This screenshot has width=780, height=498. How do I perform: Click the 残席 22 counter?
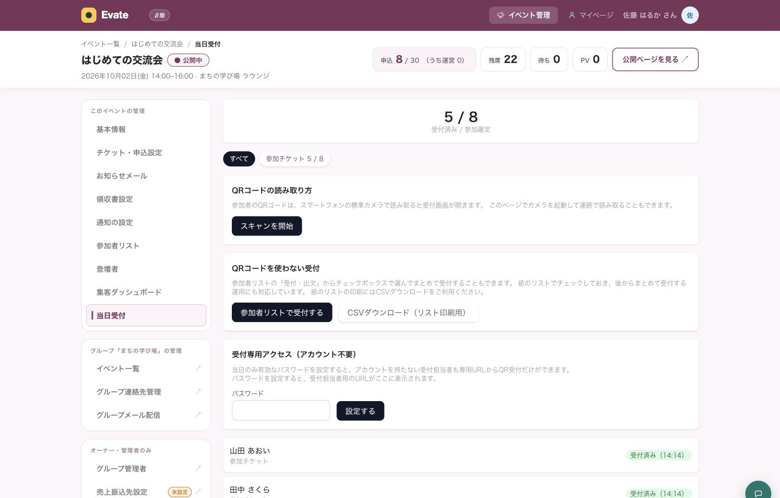503,60
